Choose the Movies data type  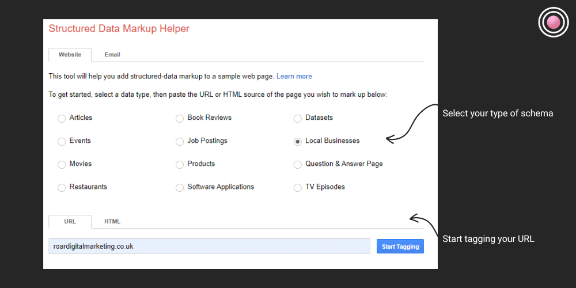(x=62, y=164)
